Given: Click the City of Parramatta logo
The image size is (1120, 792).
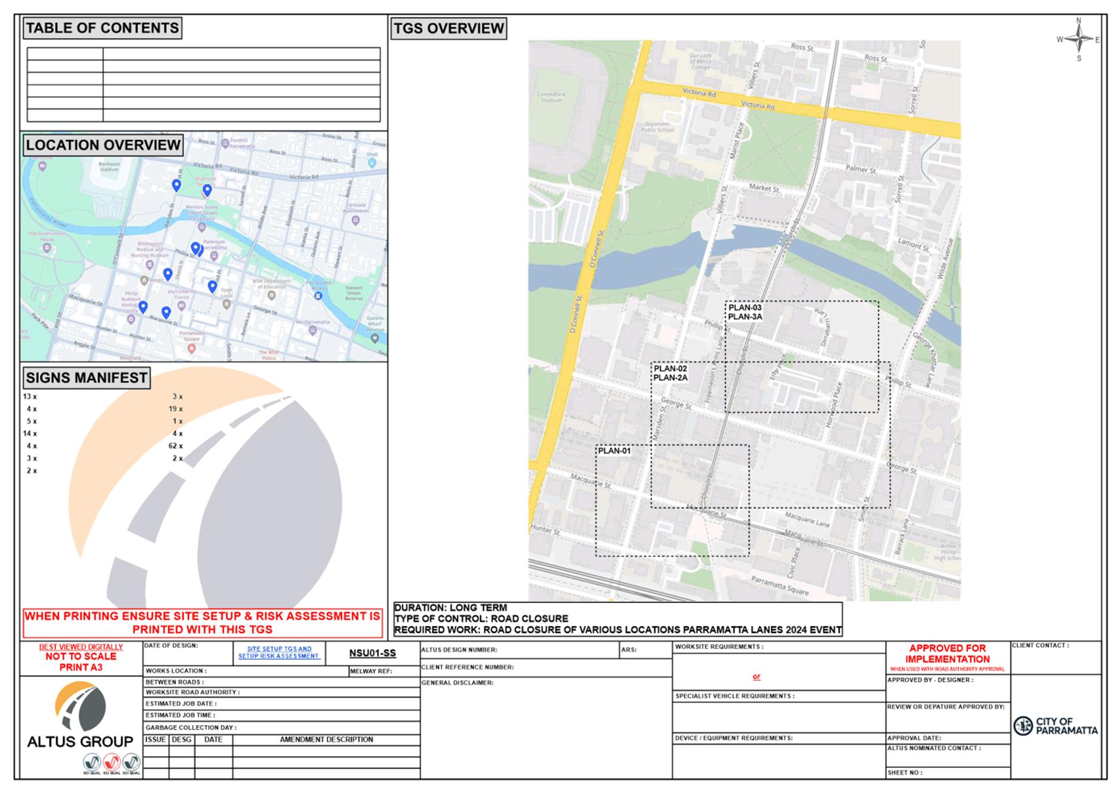Looking at the screenshot, I should pos(1056,725).
